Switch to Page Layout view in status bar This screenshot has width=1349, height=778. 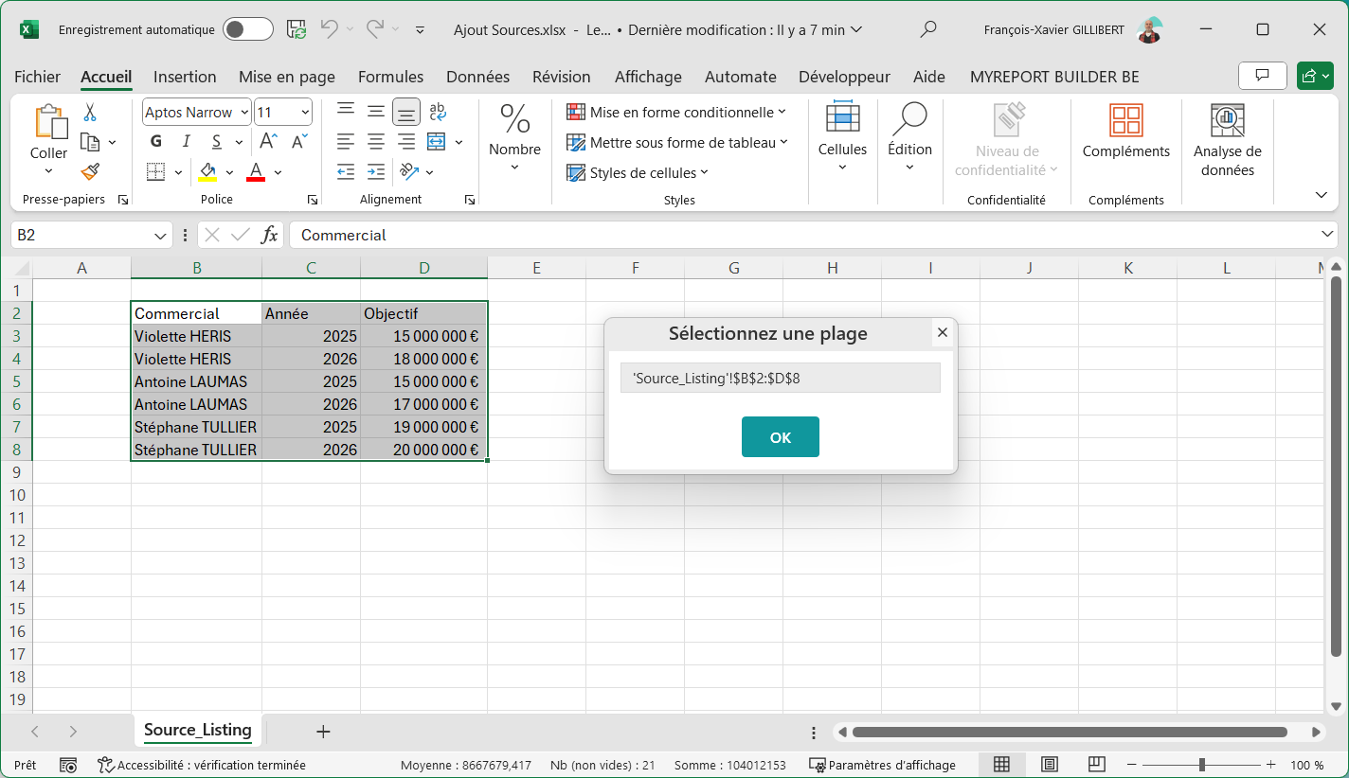pyautogui.click(x=1049, y=765)
